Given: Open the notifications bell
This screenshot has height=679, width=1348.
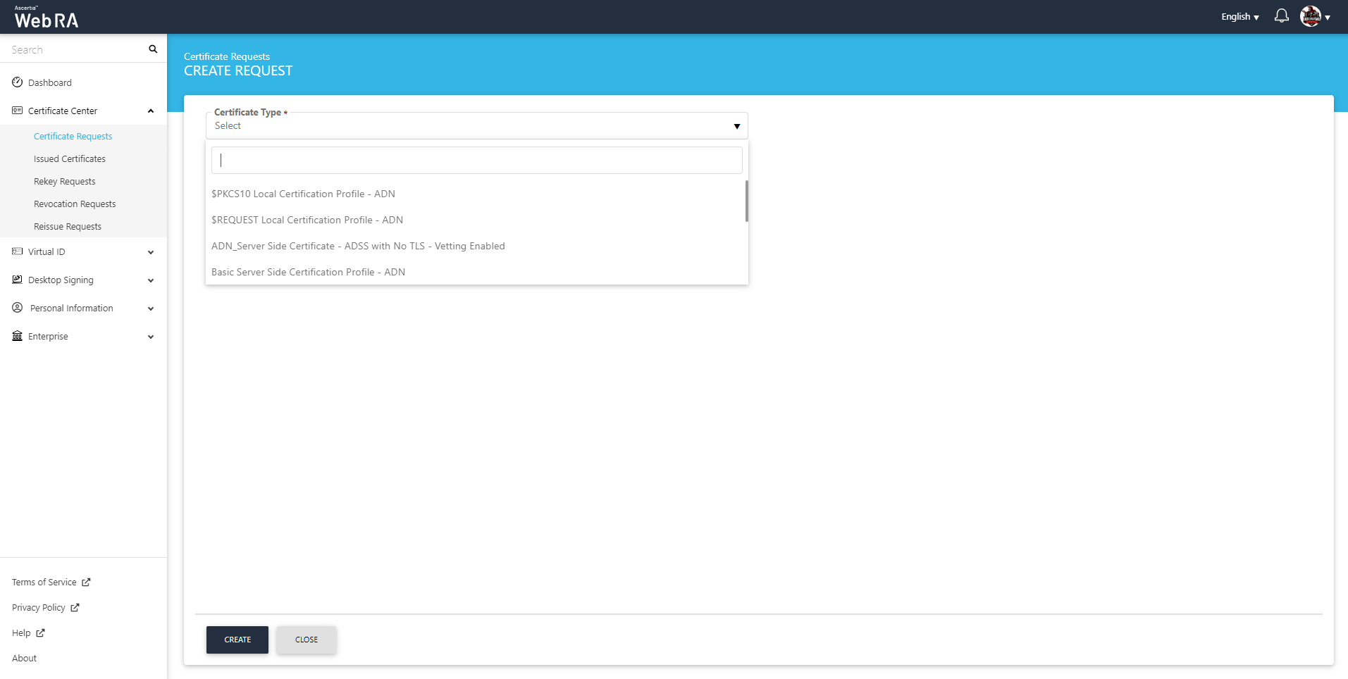Looking at the screenshot, I should pyautogui.click(x=1282, y=16).
